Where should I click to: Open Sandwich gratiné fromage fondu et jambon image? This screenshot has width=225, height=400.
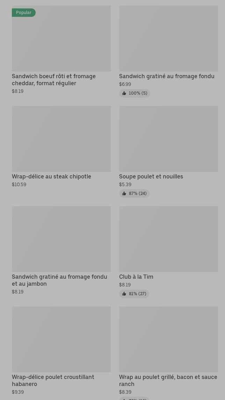(61, 239)
